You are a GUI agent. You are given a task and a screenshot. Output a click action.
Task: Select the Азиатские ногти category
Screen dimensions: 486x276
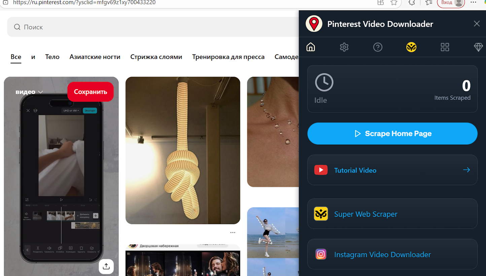click(x=95, y=57)
